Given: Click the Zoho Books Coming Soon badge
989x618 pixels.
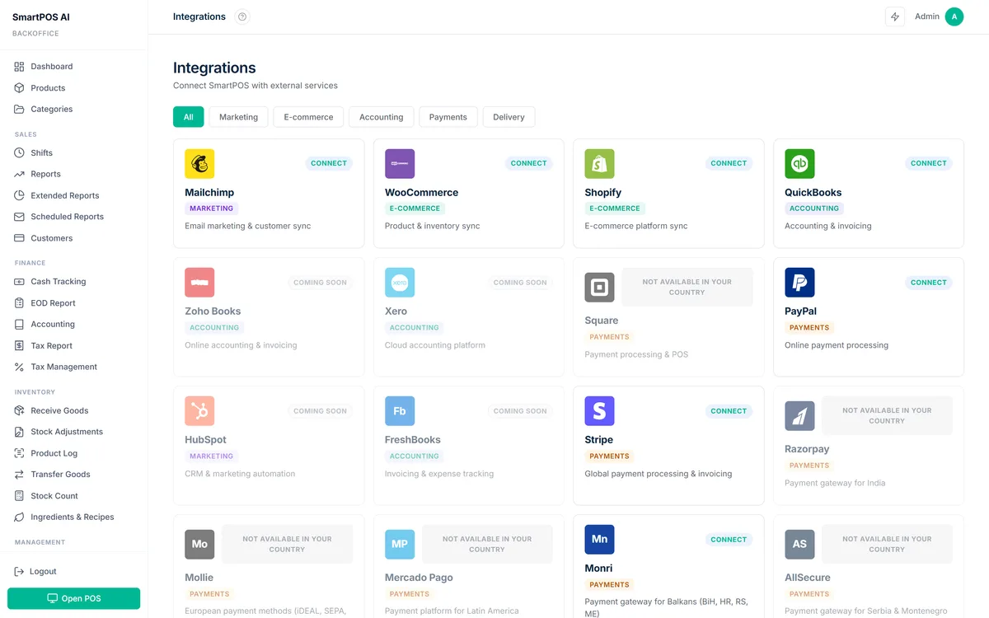Looking at the screenshot, I should pos(320,283).
